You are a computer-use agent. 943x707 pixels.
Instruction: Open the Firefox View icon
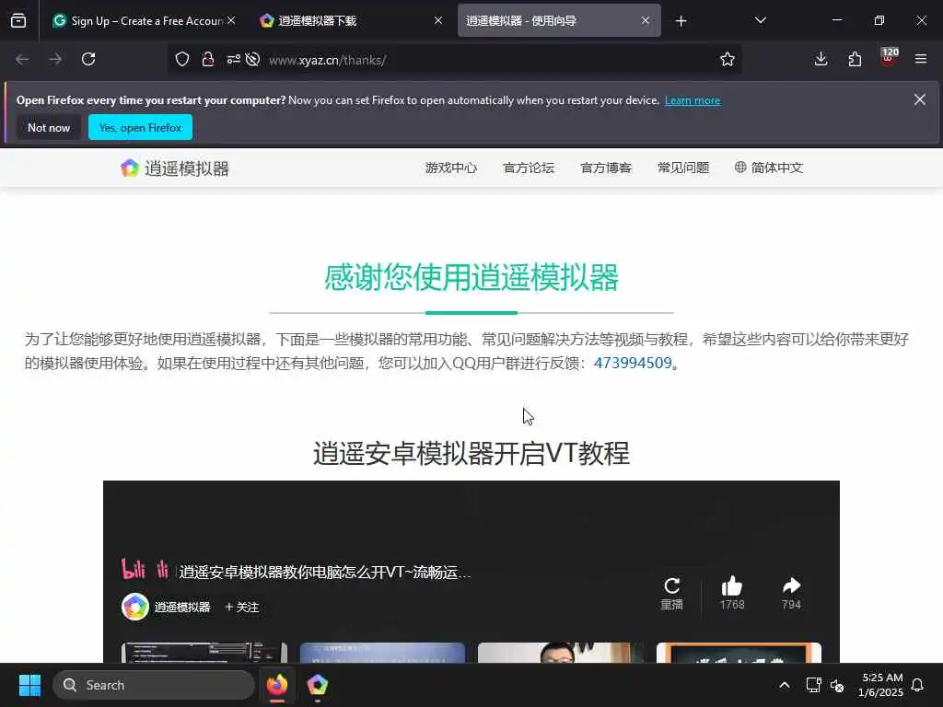[x=18, y=20]
